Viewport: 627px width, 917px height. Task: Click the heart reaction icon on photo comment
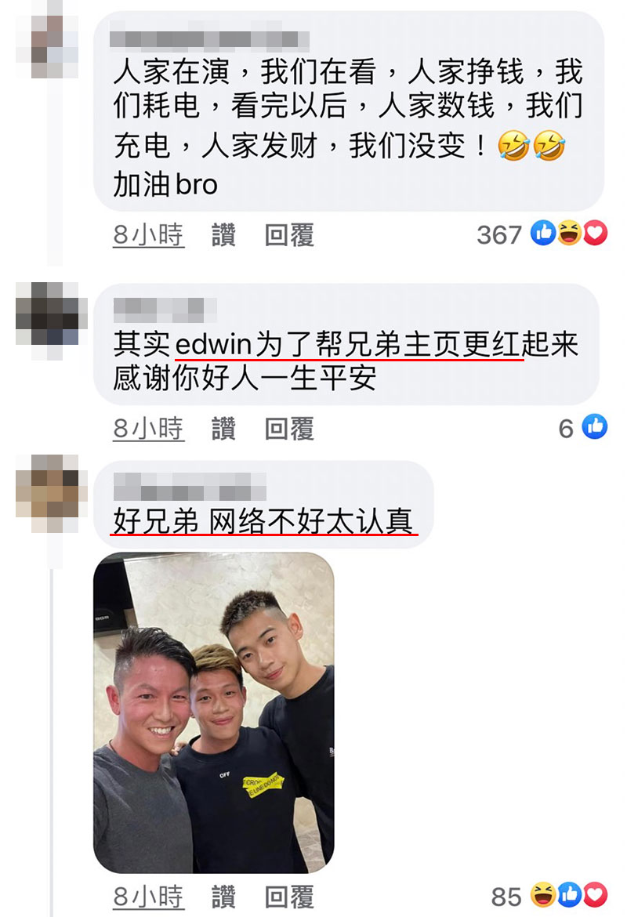coord(595,895)
